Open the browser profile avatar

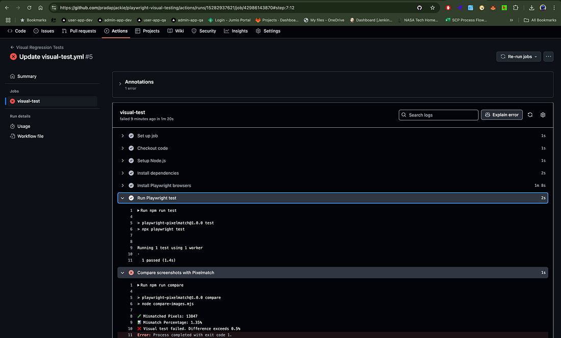[x=543, y=8]
